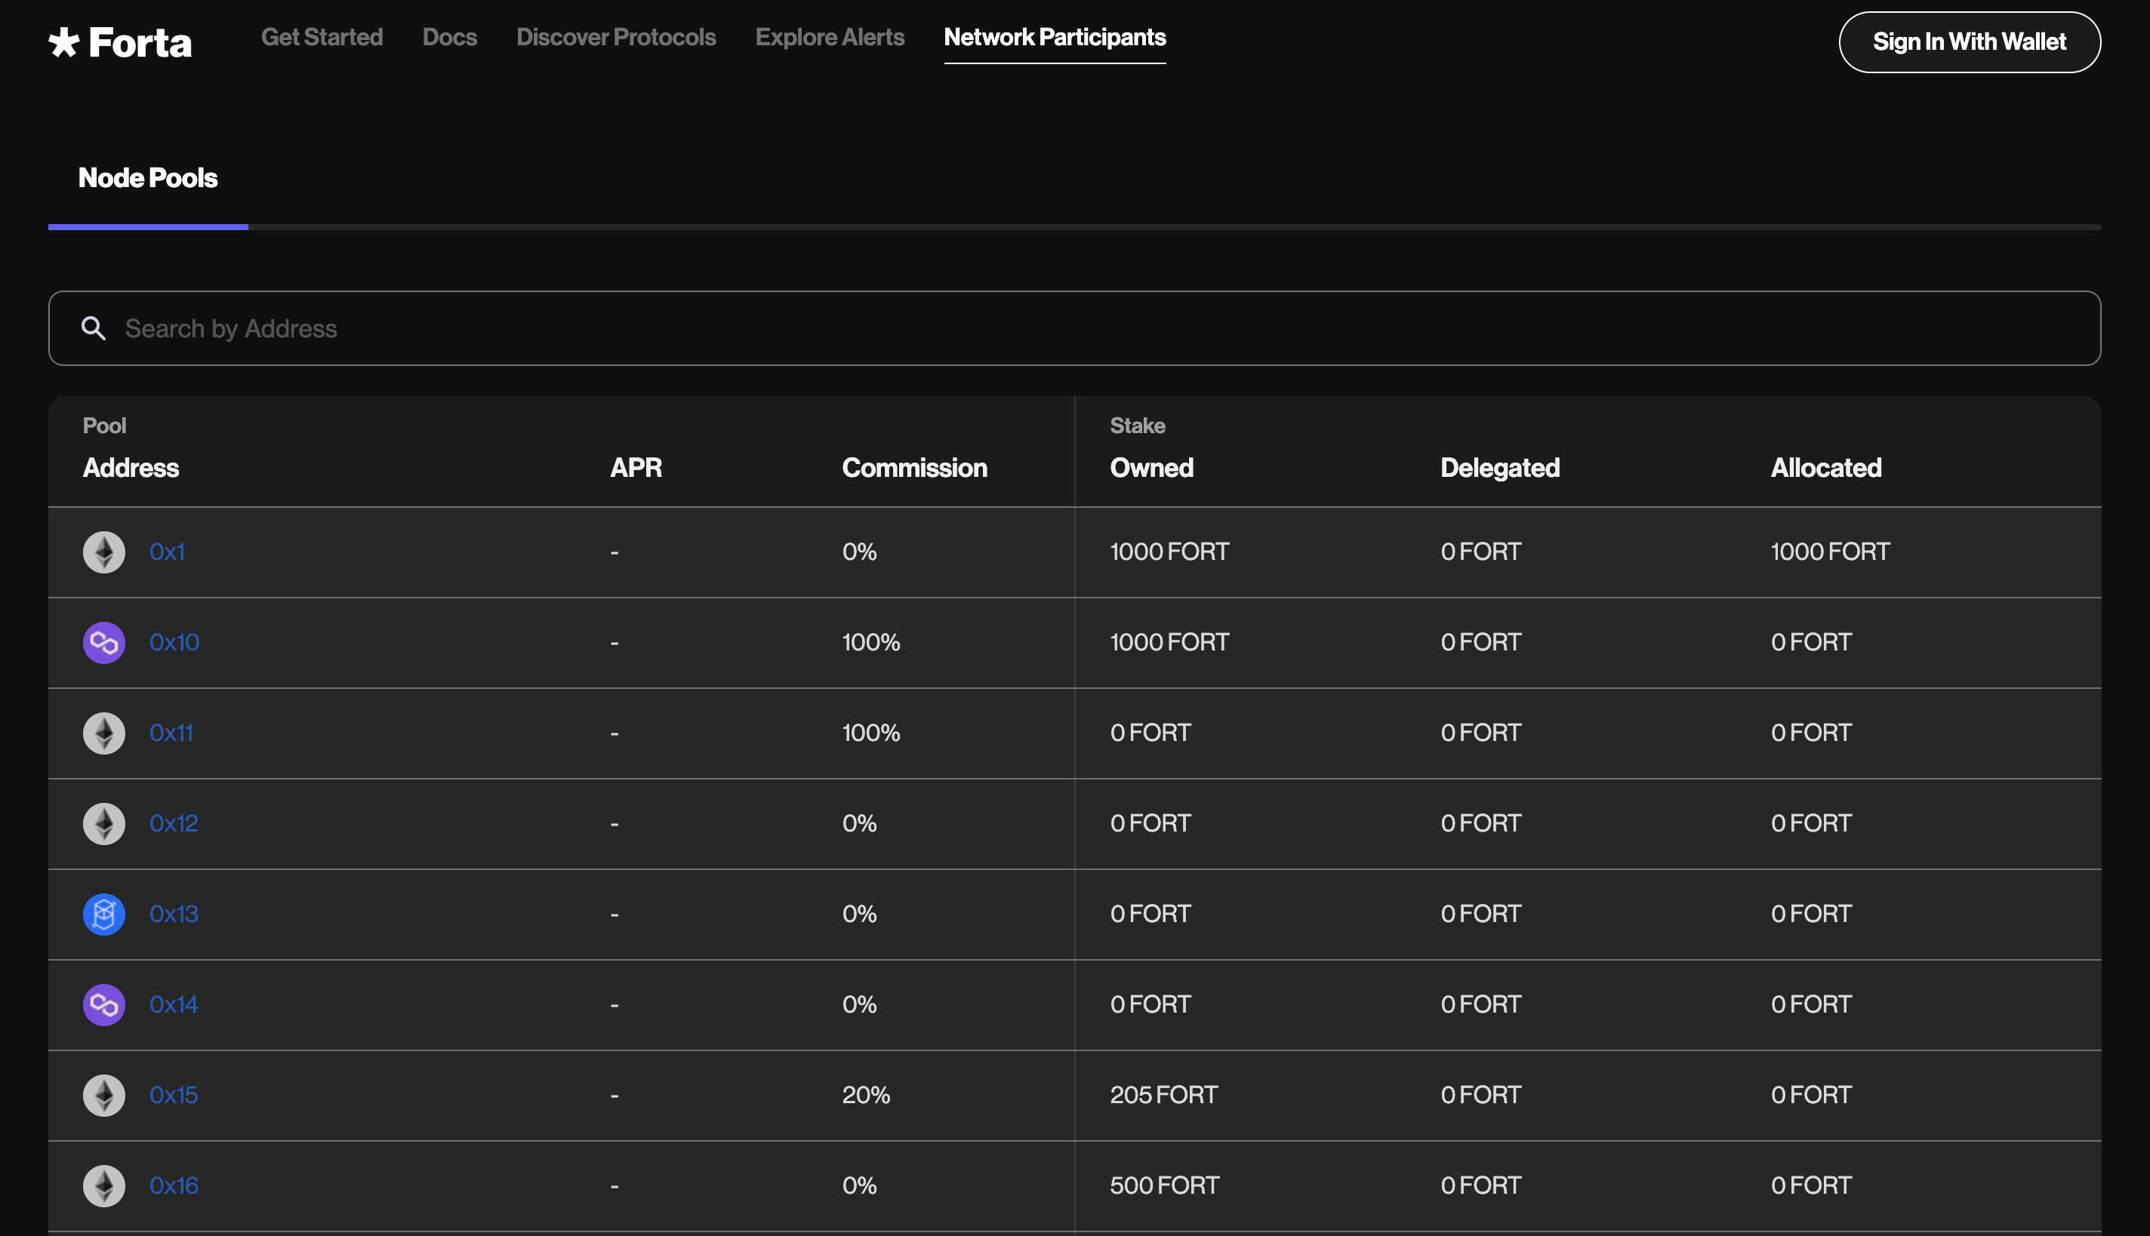Click the Ethereum icon beside 0x12
This screenshot has width=2150, height=1236.
103,823
